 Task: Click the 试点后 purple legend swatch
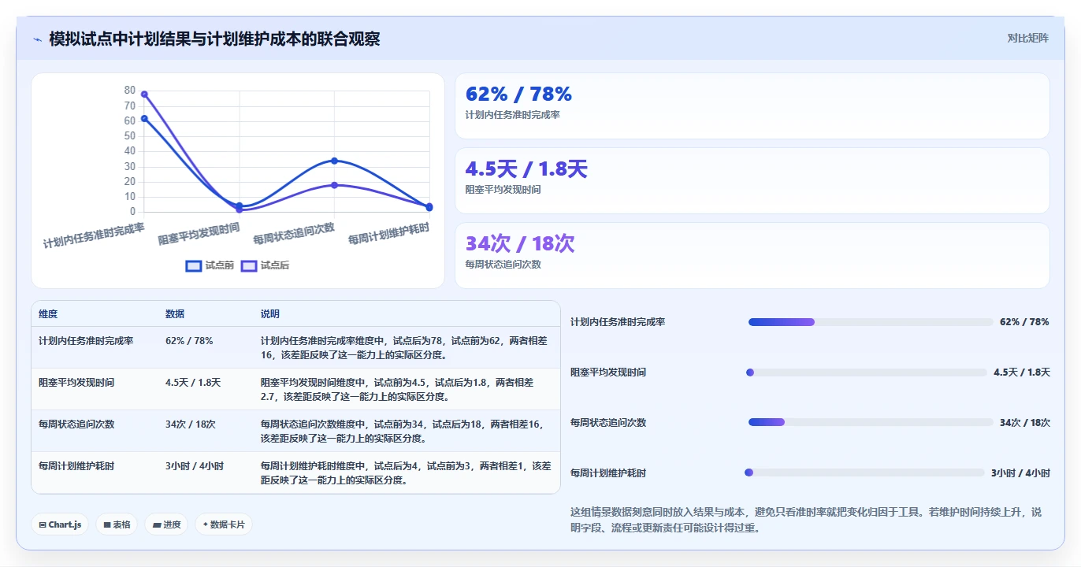(x=249, y=266)
